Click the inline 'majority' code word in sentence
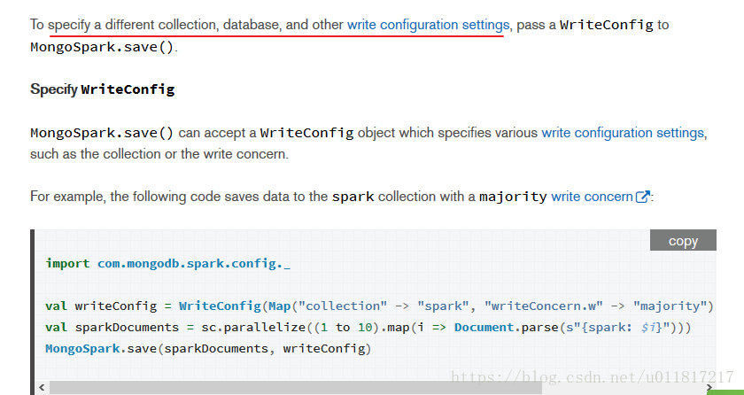Viewport: 744px width, 395px height. pyautogui.click(x=513, y=197)
